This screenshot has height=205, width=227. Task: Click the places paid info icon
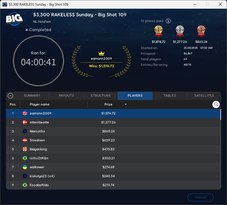pos(168,21)
